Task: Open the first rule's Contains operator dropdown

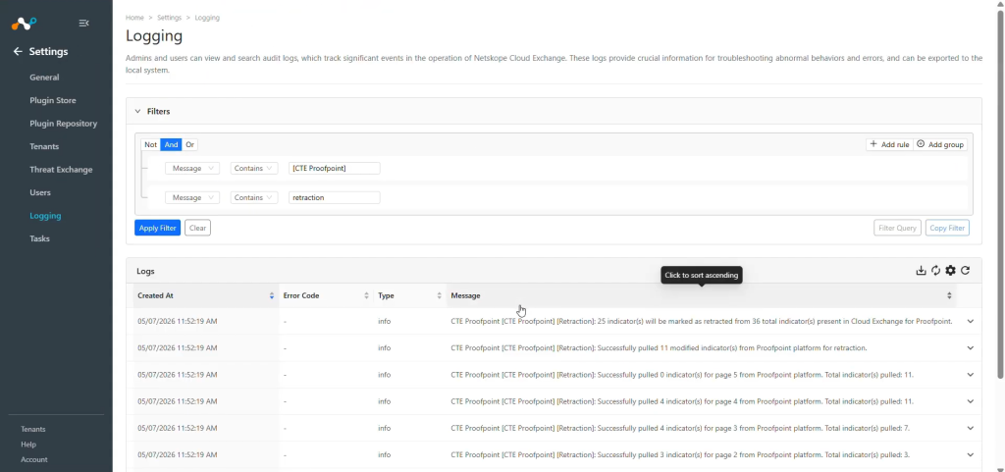Action: (x=254, y=169)
